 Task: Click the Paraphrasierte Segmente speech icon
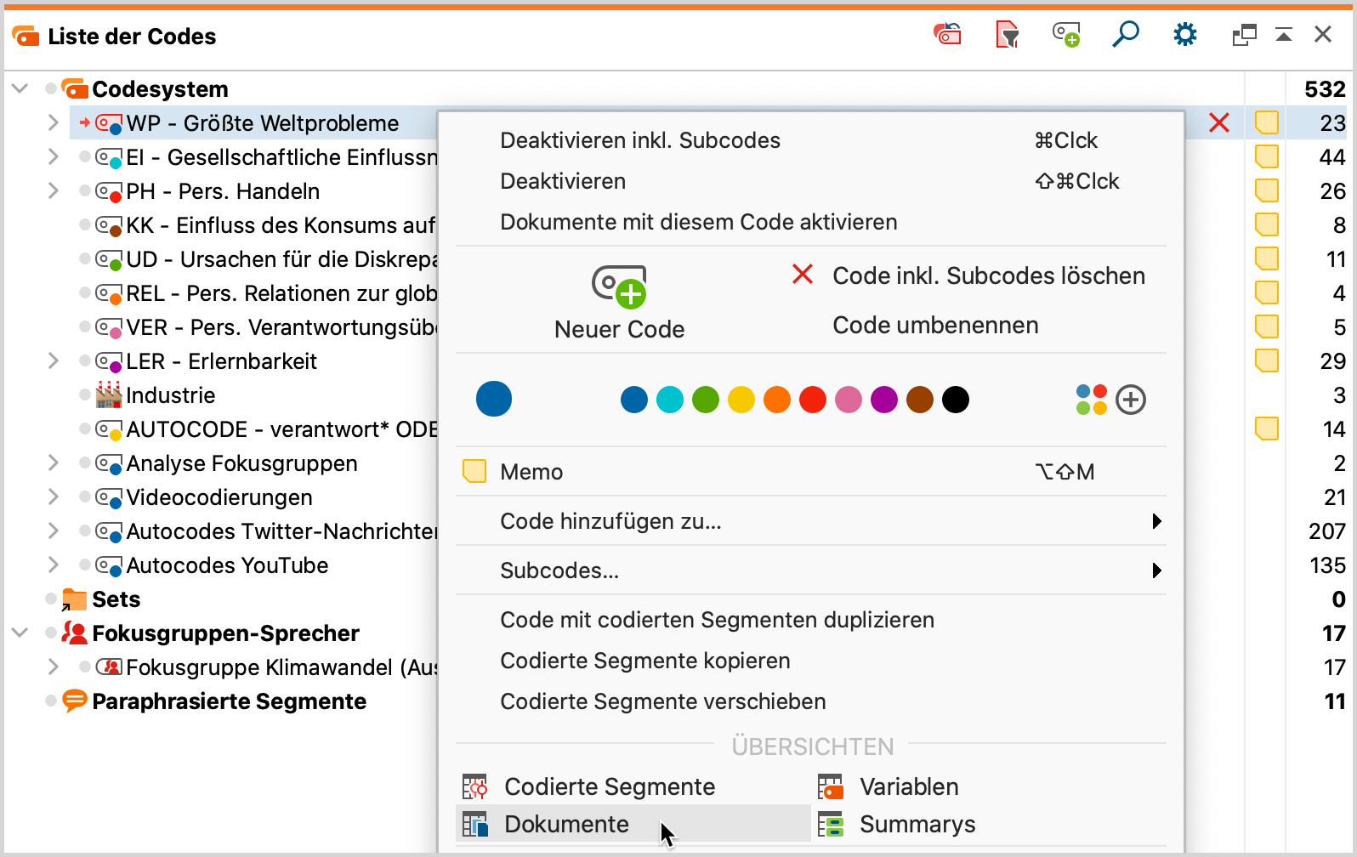click(75, 701)
